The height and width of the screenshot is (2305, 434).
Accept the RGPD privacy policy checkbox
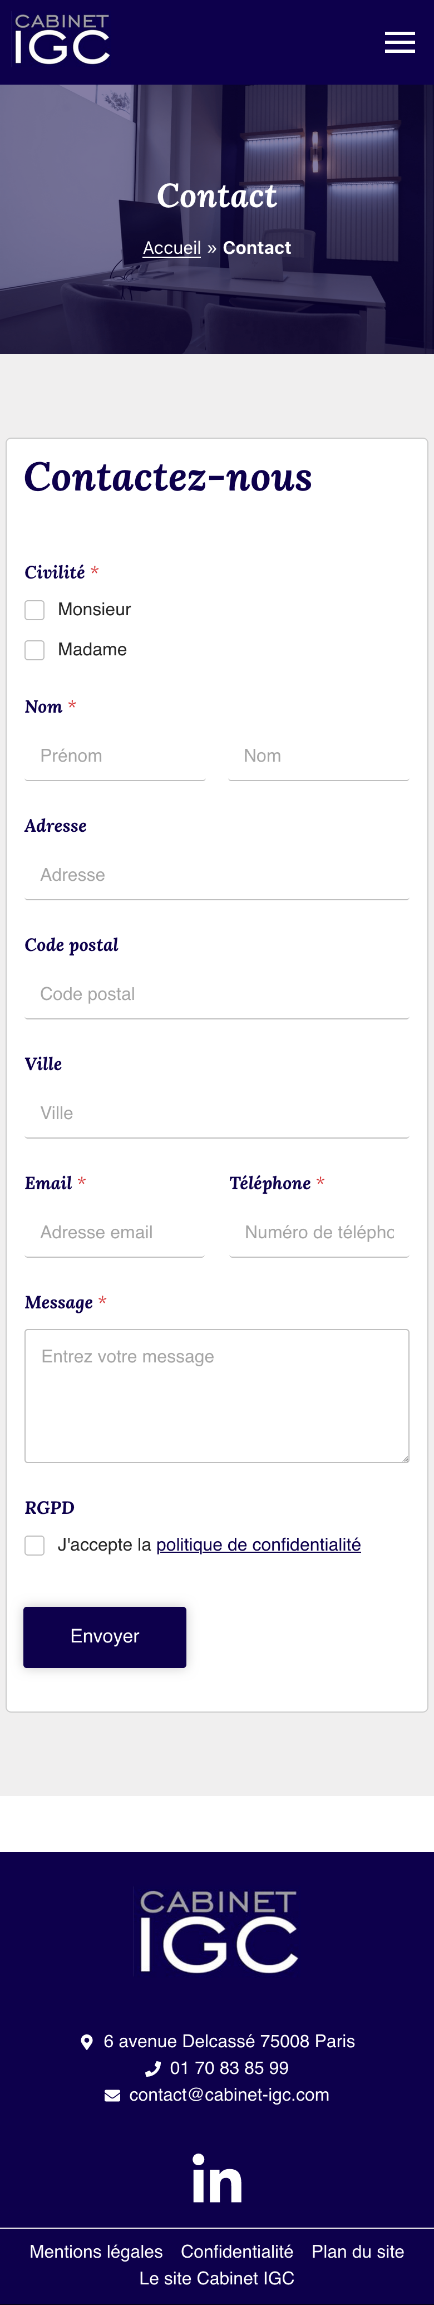pos(35,1546)
